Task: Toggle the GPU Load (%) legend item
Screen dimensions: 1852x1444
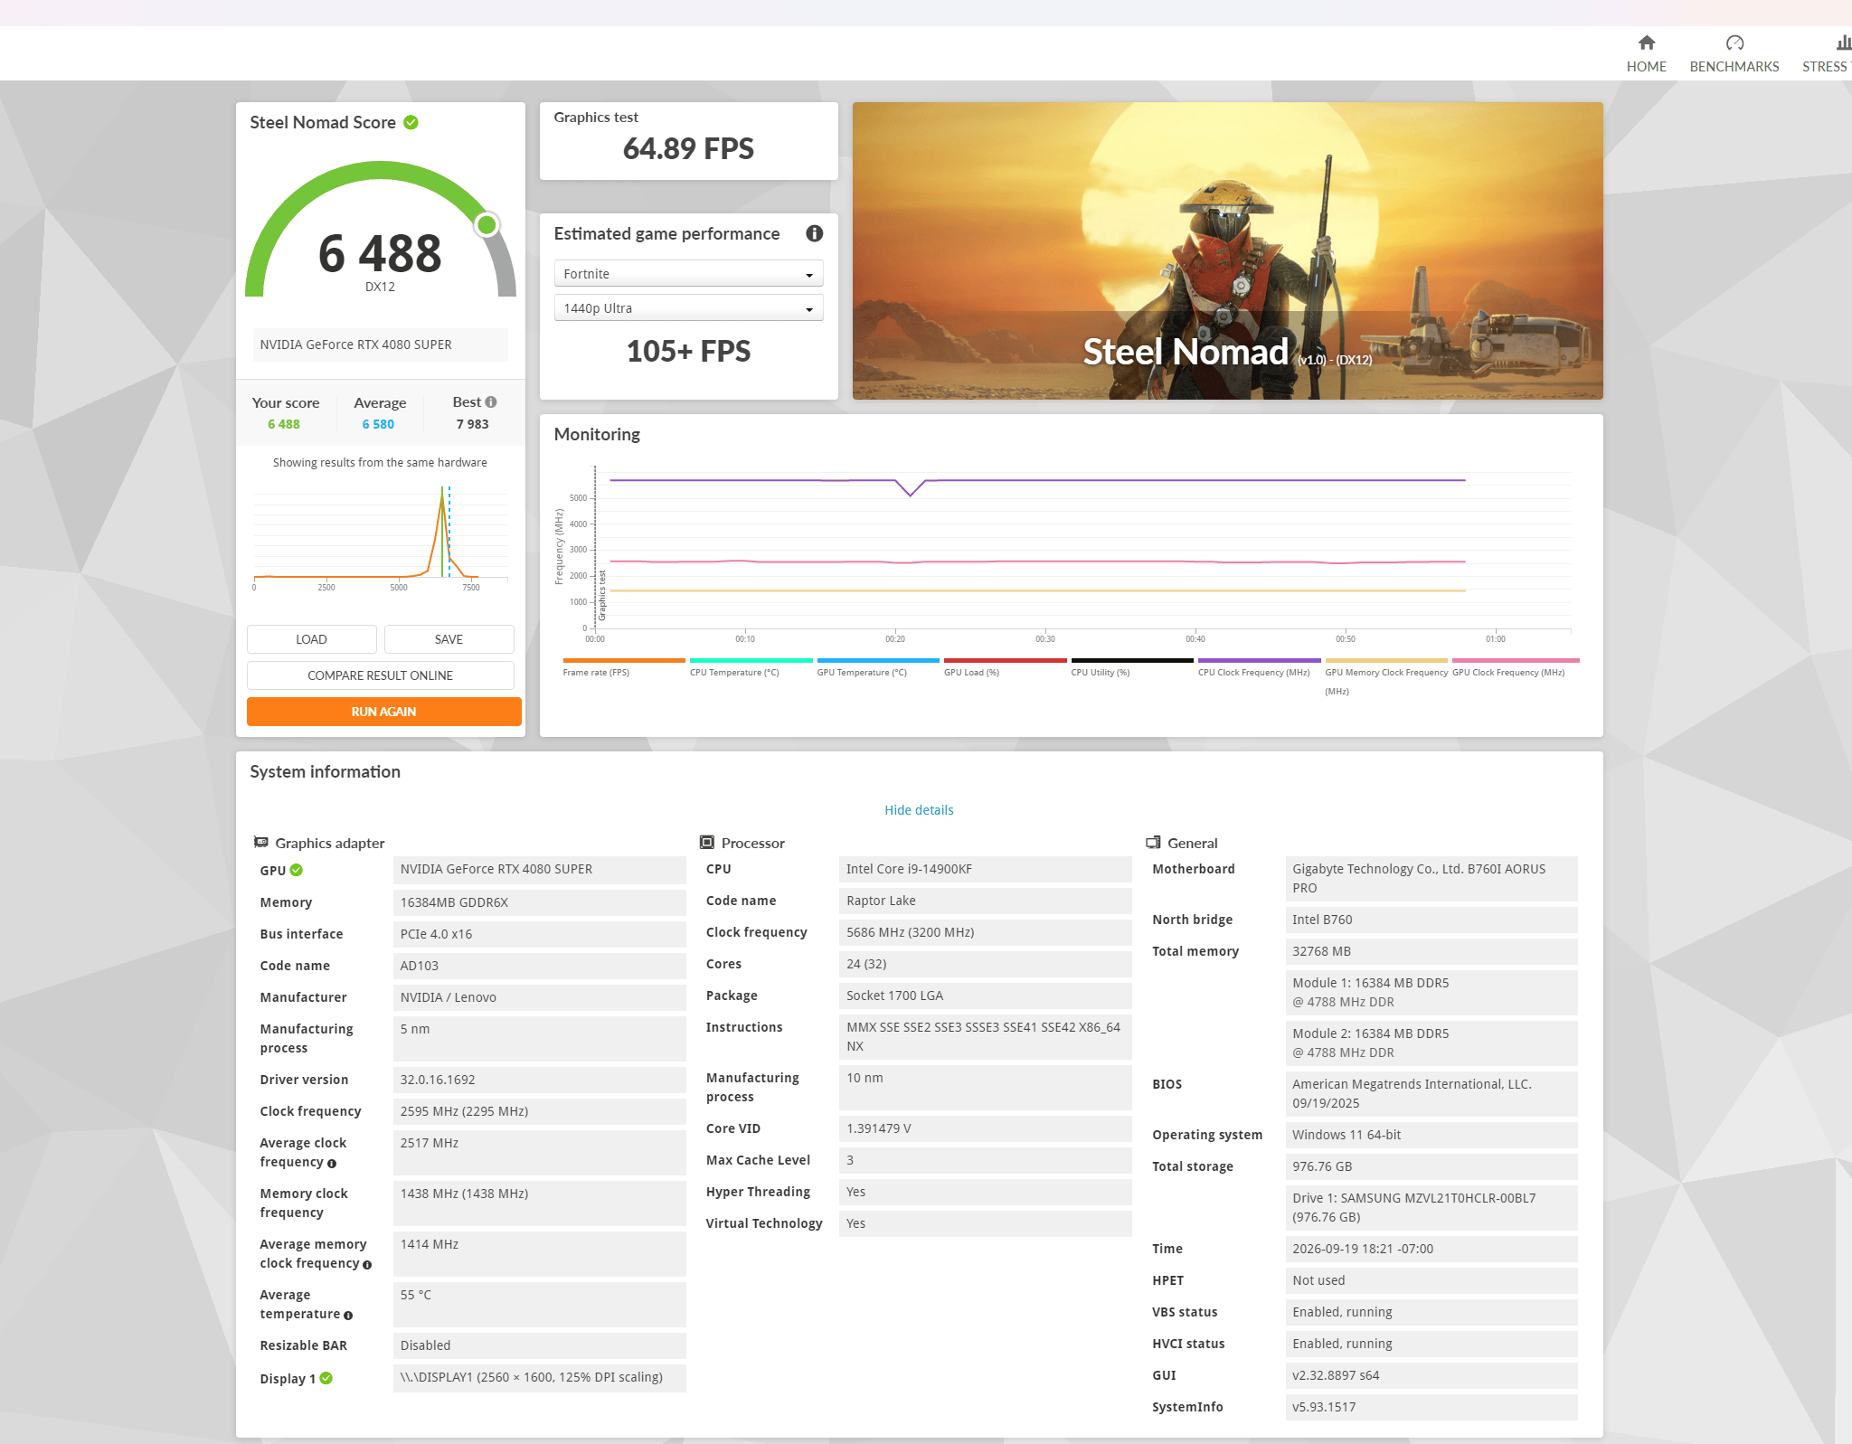Action: [1005, 666]
